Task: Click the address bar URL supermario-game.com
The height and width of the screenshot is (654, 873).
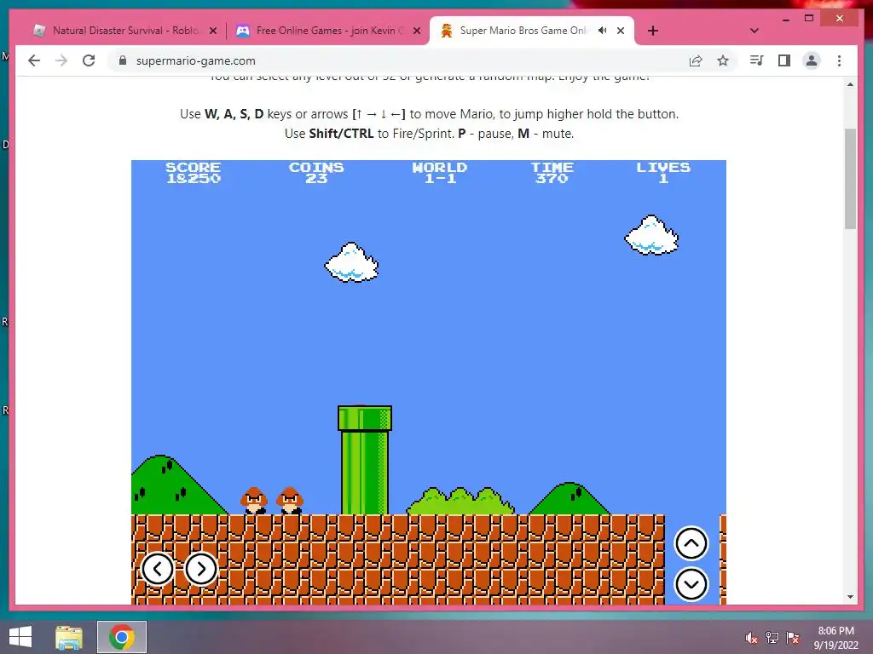Action: pyautogui.click(x=196, y=60)
